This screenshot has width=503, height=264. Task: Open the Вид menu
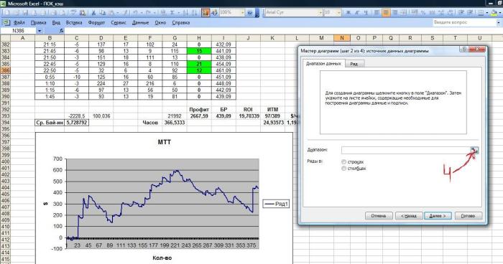click(56, 23)
